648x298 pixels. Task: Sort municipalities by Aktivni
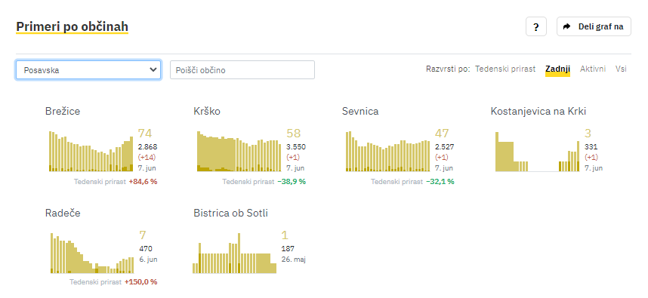coord(593,69)
